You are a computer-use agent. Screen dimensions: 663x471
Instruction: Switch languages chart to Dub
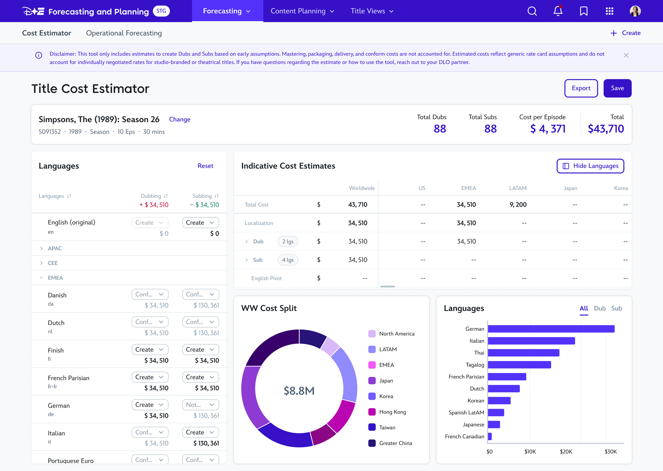599,308
